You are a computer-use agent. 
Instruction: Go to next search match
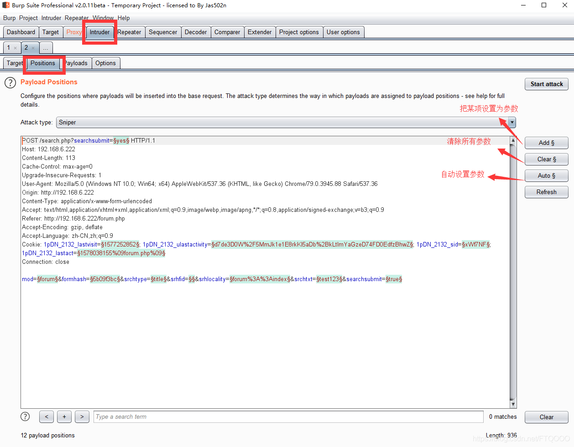[x=82, y=416]
